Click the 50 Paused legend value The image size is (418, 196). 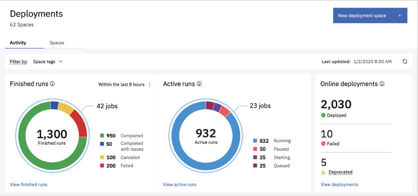coord(263,149)
